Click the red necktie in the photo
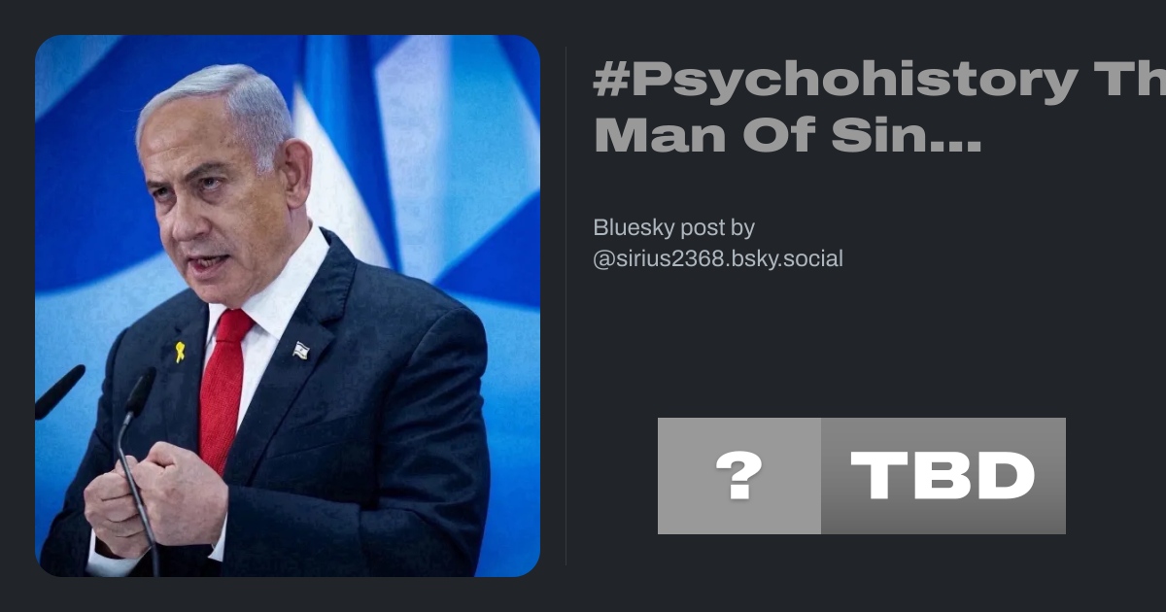 pyautogui.click(x=223, y=391)
